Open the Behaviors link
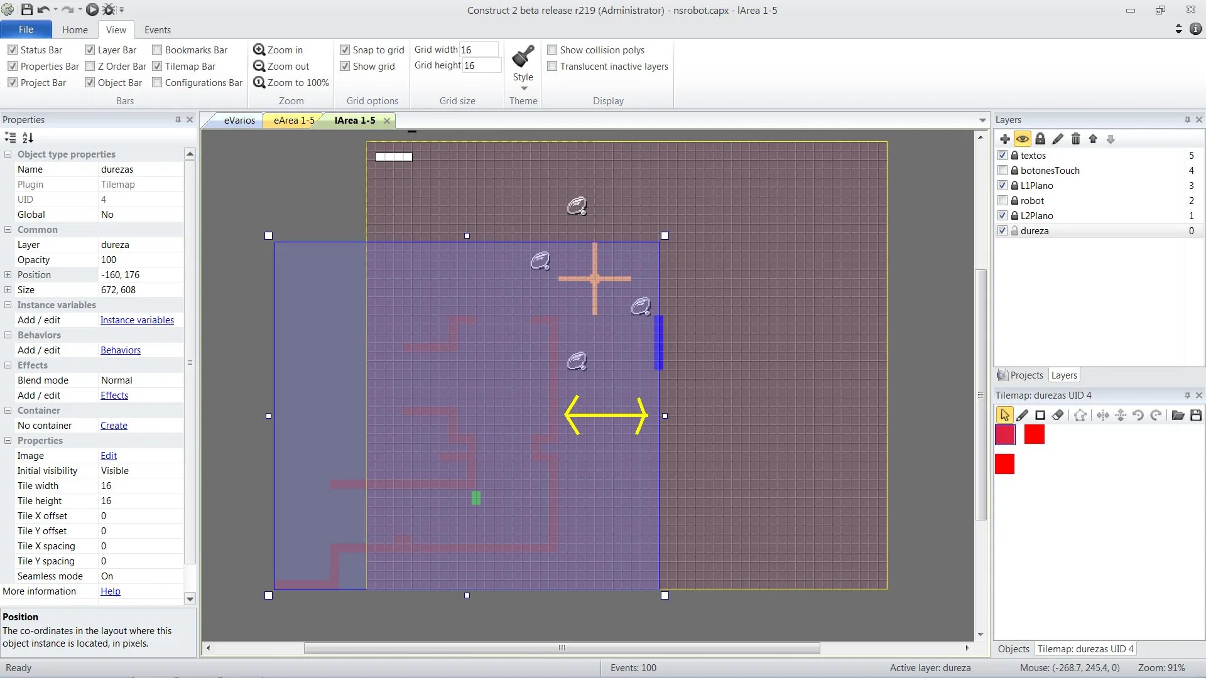This screenshot has width=1206, height=678. [x=121, y=350]
